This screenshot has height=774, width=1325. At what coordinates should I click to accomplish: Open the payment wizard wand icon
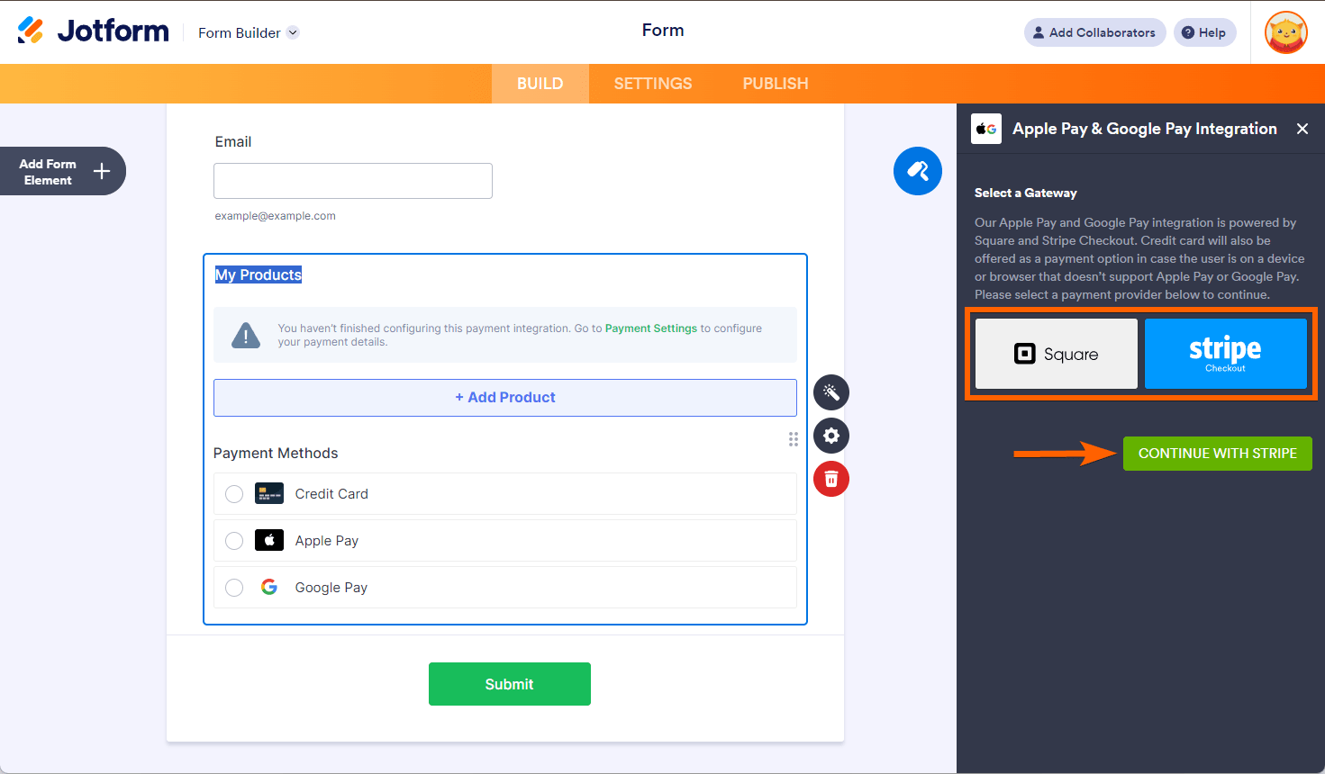pyautogui.click(x=831, y=392)
